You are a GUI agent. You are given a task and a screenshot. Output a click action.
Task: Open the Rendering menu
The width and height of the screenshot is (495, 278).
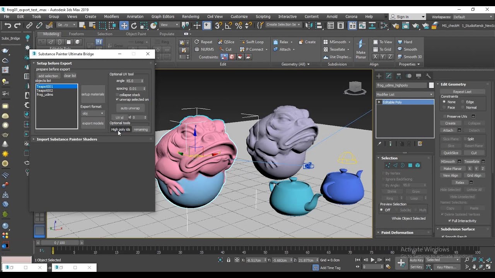pos(191,17)
